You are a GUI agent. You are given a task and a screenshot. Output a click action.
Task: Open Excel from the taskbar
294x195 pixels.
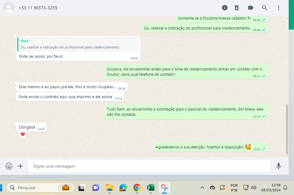[151, 188]
